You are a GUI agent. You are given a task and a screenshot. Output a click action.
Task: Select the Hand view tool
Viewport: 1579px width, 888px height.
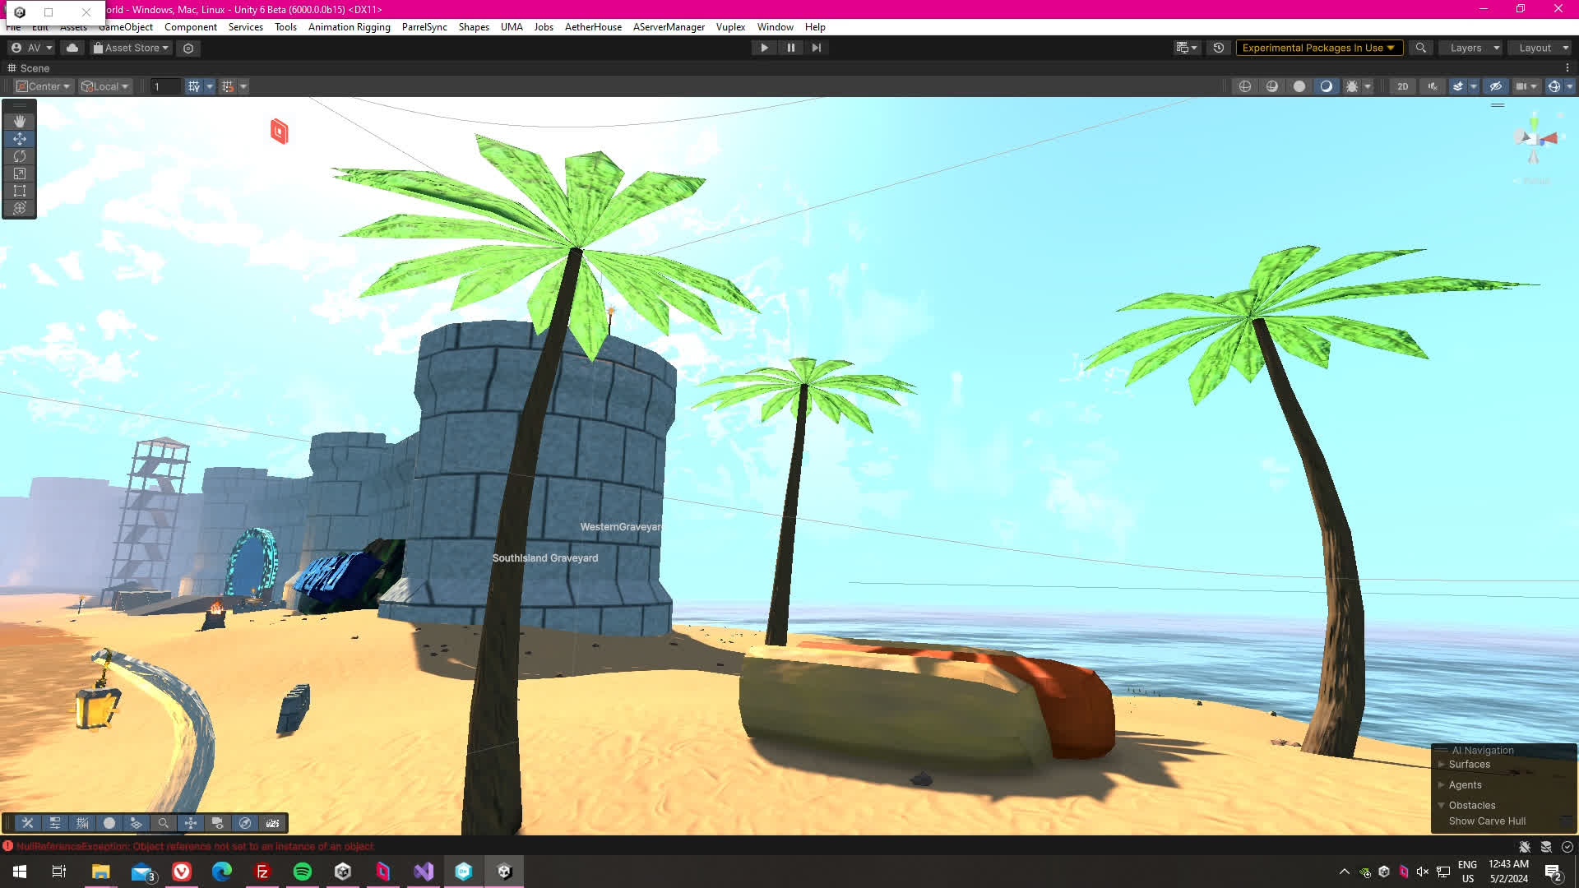click(20, 121)
